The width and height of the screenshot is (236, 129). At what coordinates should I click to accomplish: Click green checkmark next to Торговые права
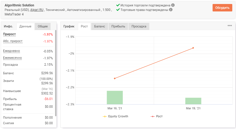118,10
